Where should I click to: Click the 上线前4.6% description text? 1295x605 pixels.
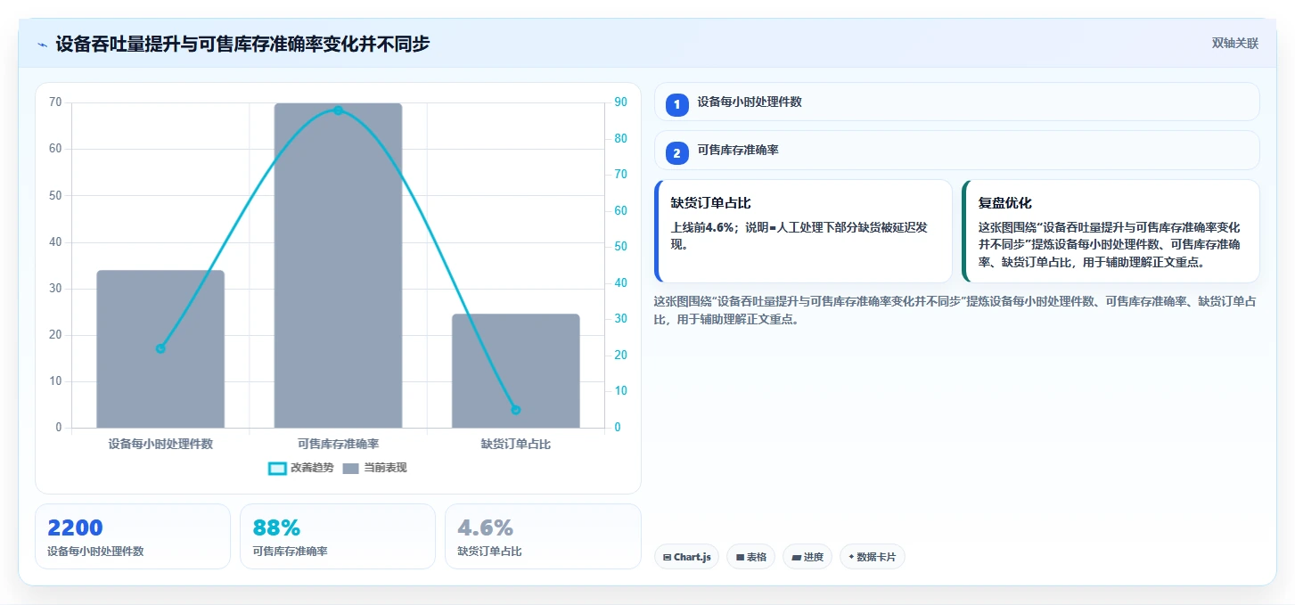coord(799,235)
